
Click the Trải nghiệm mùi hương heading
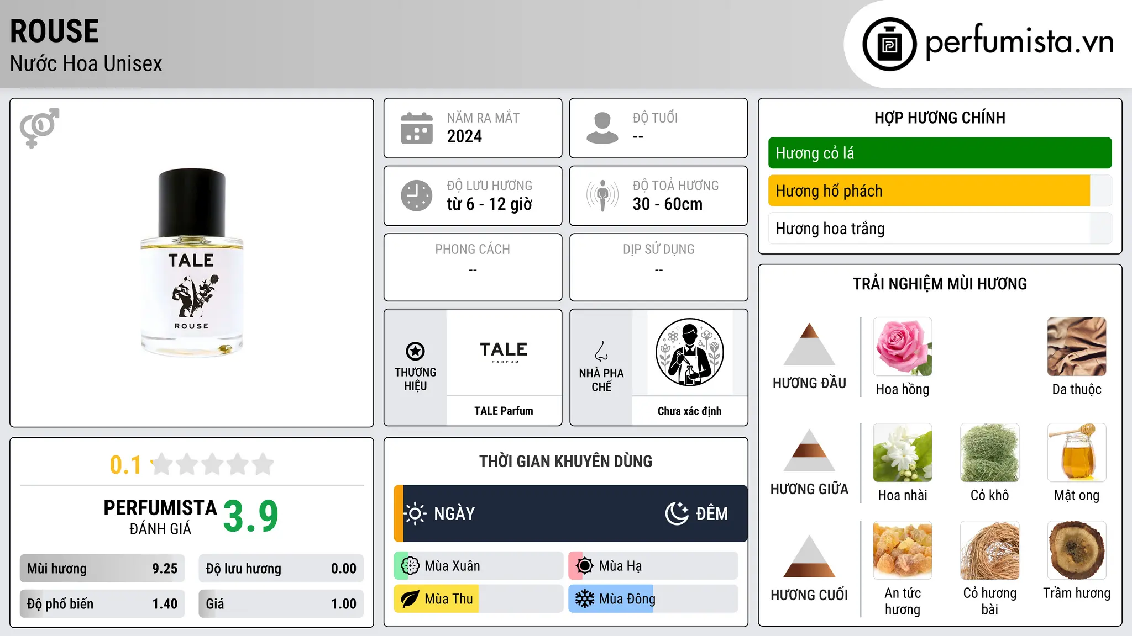point(940,284)
